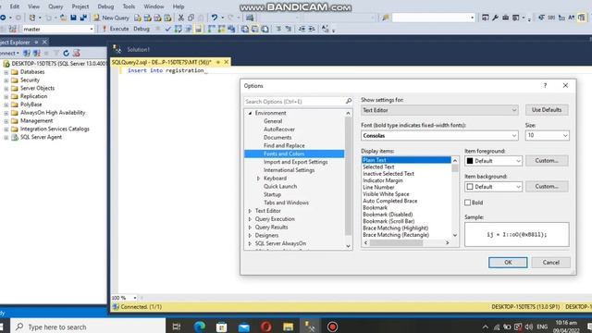
Task: Click the Uncomment selected lines icon
Action: 289,29
